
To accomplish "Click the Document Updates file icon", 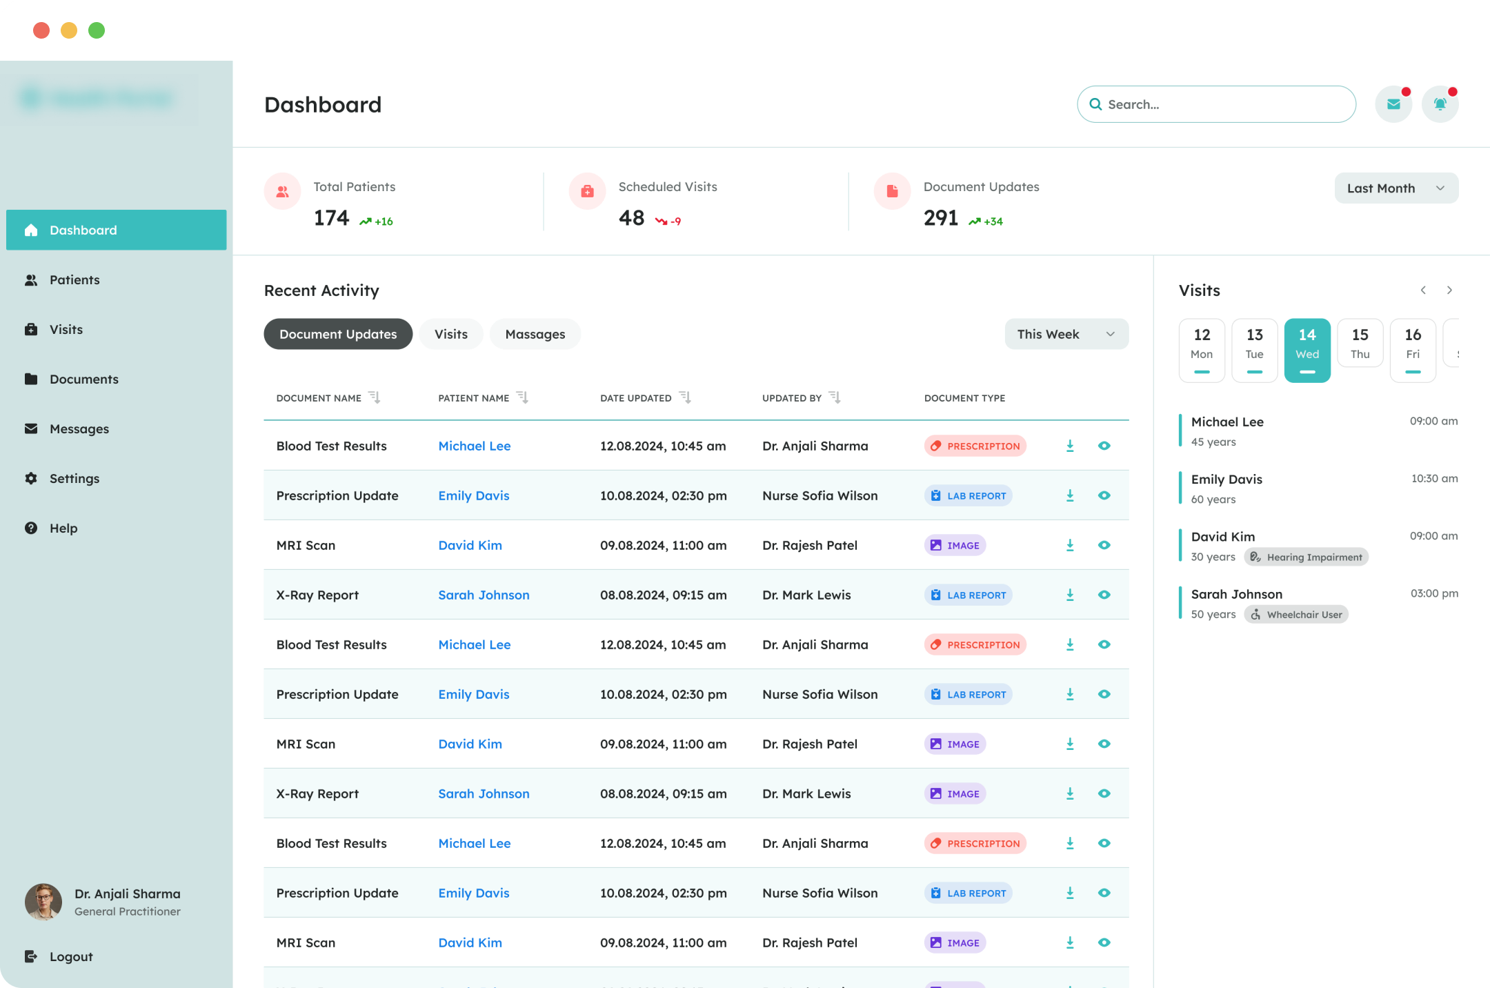I will 892,191.
